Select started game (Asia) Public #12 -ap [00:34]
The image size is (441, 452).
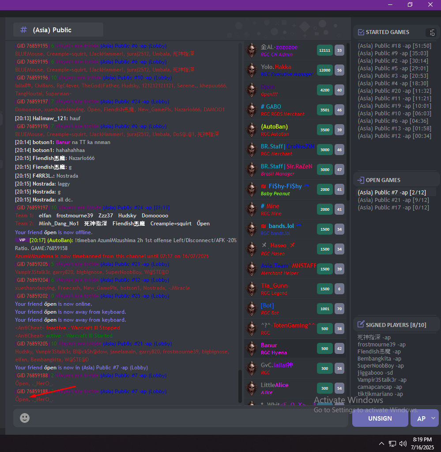click(394, 136)
